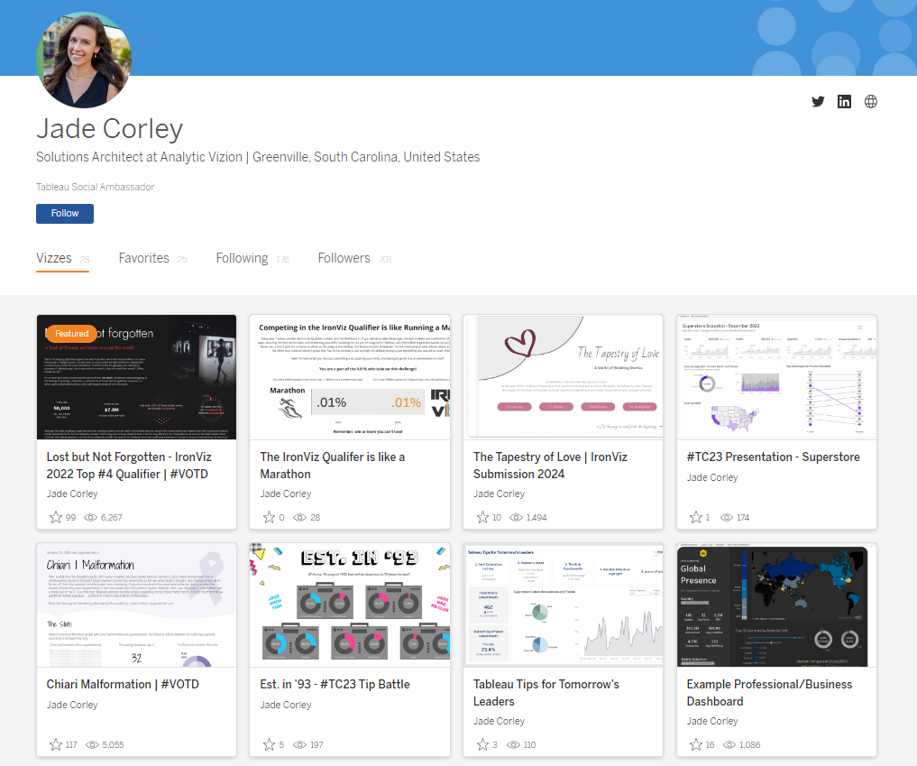Follow Jade Corley
Screen dimensions: 917x766
[65, 214]
